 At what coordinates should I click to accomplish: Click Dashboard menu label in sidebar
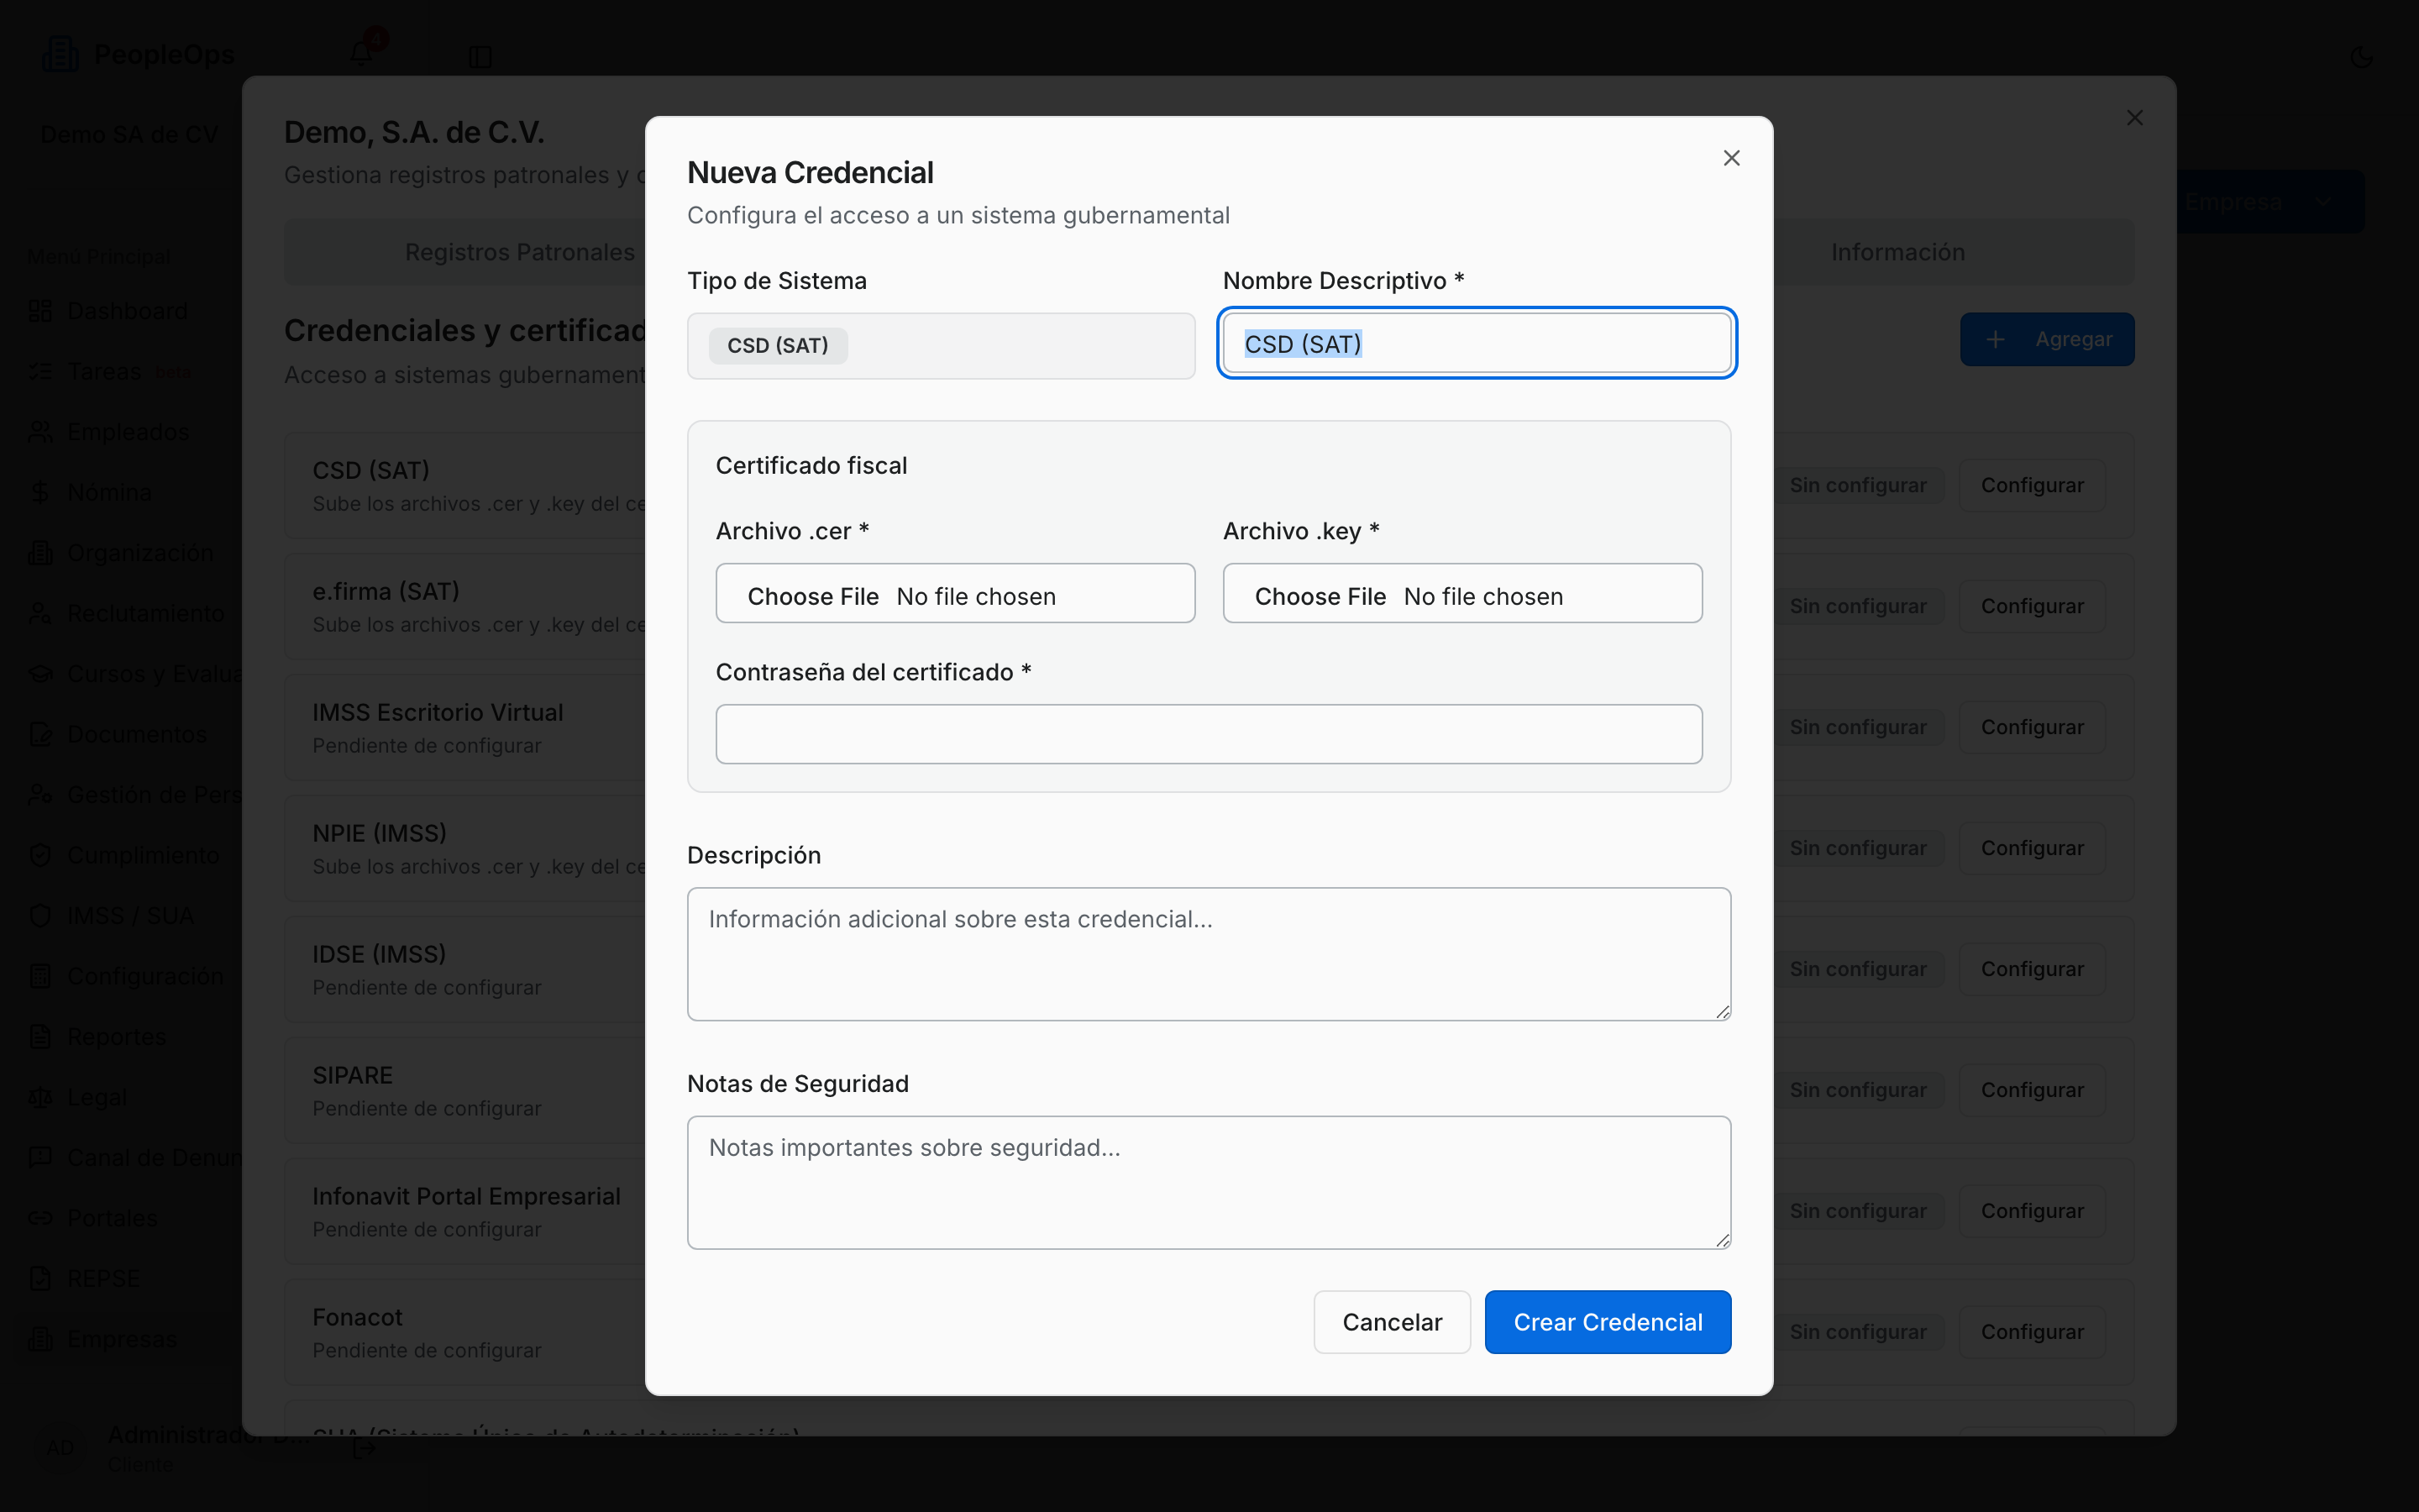coord(127,311)
